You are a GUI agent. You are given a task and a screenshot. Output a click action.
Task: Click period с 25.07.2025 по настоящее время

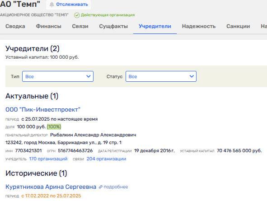coord(60,119)
